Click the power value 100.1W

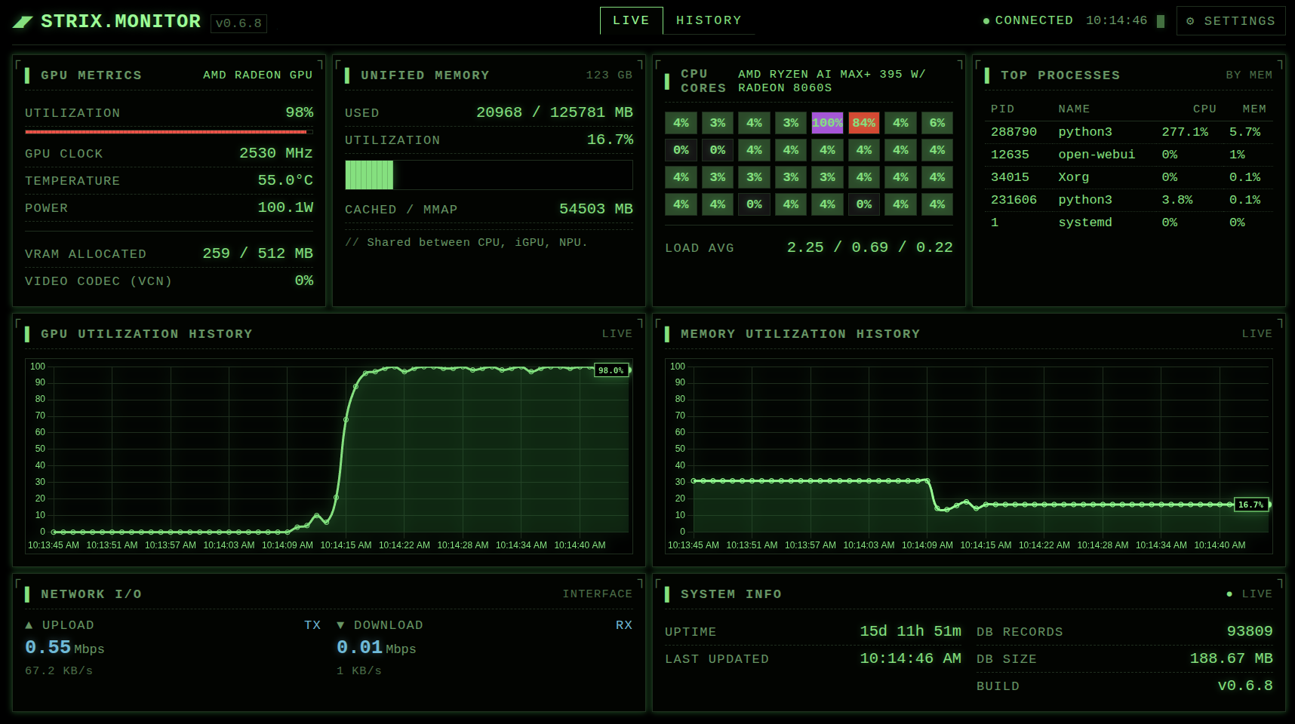[x=285, y=207]
